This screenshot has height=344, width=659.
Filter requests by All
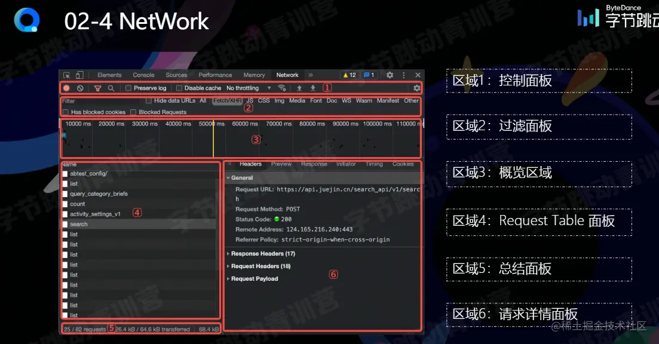coord(203,101)
